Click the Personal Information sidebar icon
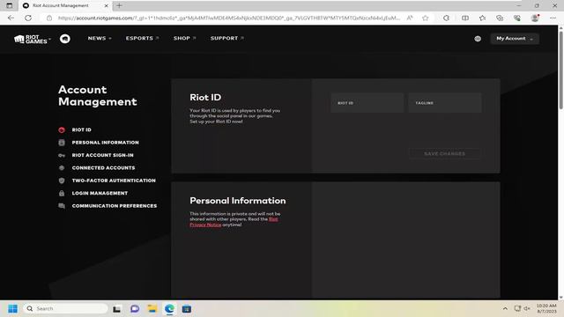The height and width of the screenshot is (317, 564). [x=62, y=143]
